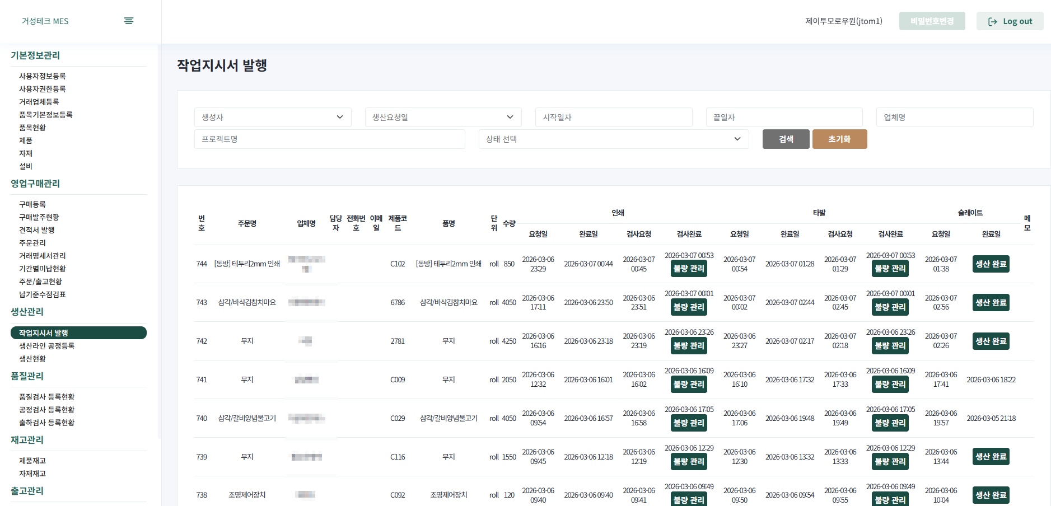Reset filters with the 초기화 button
Viewport: 1051px width, 506px height.
click(839, 139)
